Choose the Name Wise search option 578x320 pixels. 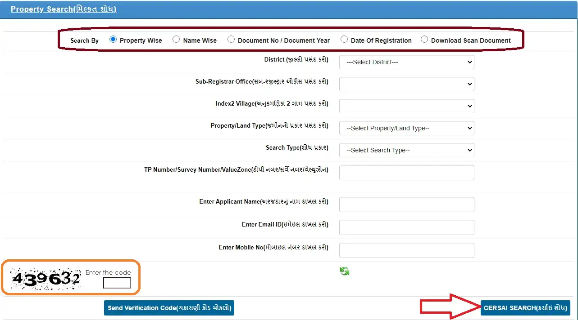176,40
